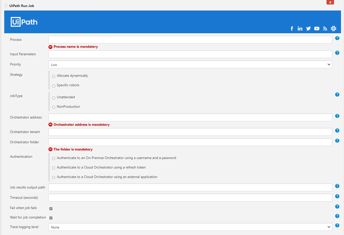Select Cloud Orchestrator refresh token authentication

coord(54,168)
